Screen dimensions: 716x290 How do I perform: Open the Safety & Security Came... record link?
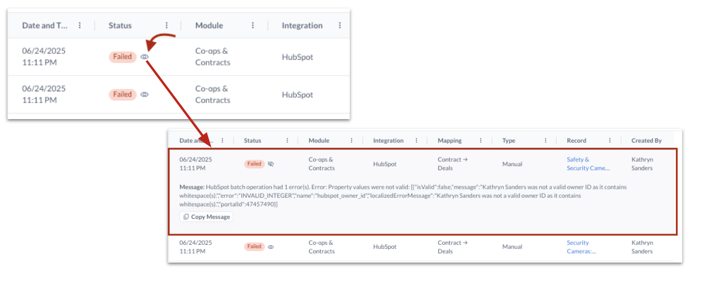pos(588,164)
